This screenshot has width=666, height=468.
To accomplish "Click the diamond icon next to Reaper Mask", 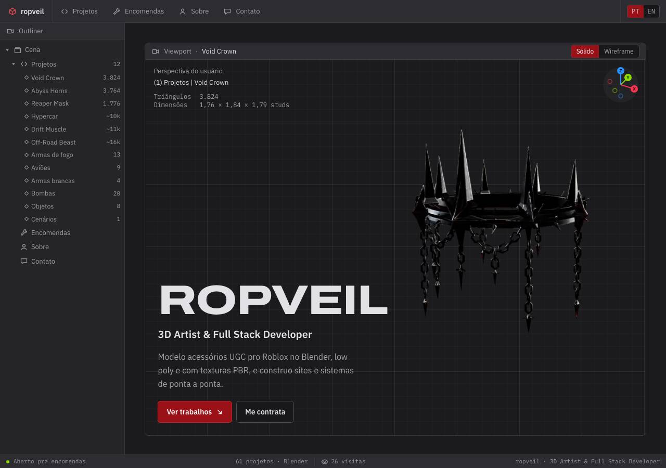I will [x=27, y=103].
